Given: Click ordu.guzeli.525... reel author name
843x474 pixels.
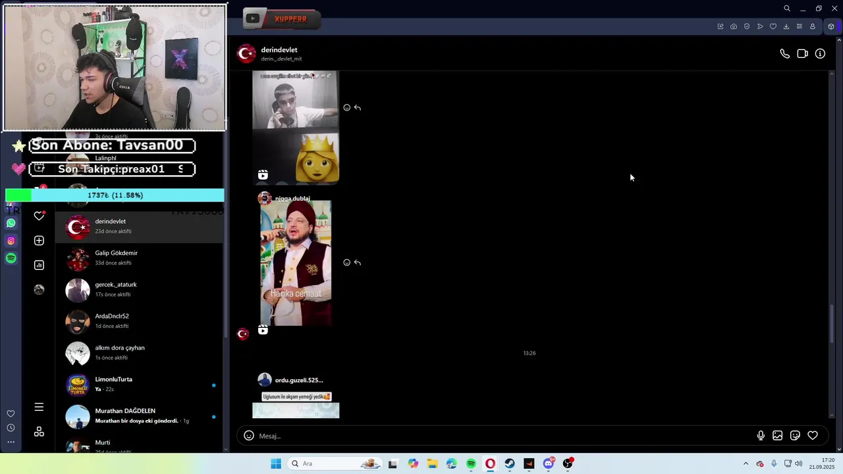Looking at the screenshot, I should tap(299, 380).
